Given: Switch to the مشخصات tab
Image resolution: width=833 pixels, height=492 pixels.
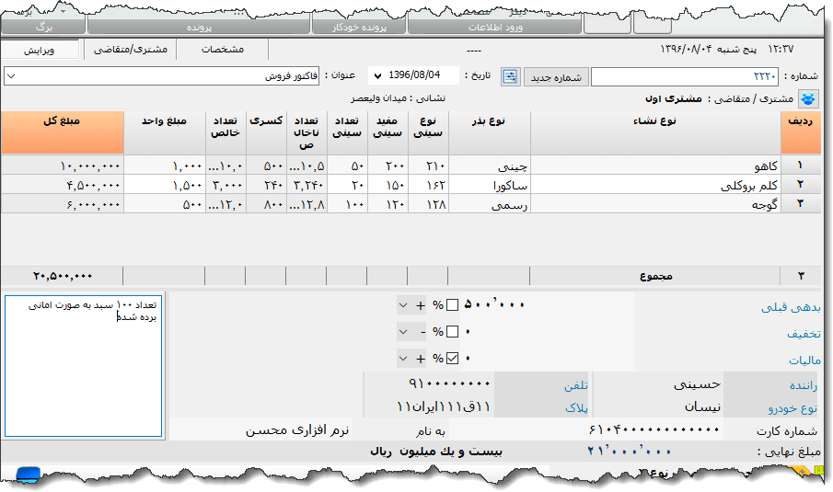Looking at the screenshot, I should (x=223, y=50).
